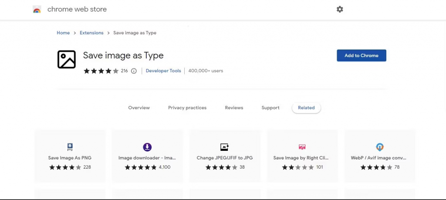Go to Home in the breadcrumb
This screenshot has height=200, width=446.
pyautogui.click(x=63, y=33)
